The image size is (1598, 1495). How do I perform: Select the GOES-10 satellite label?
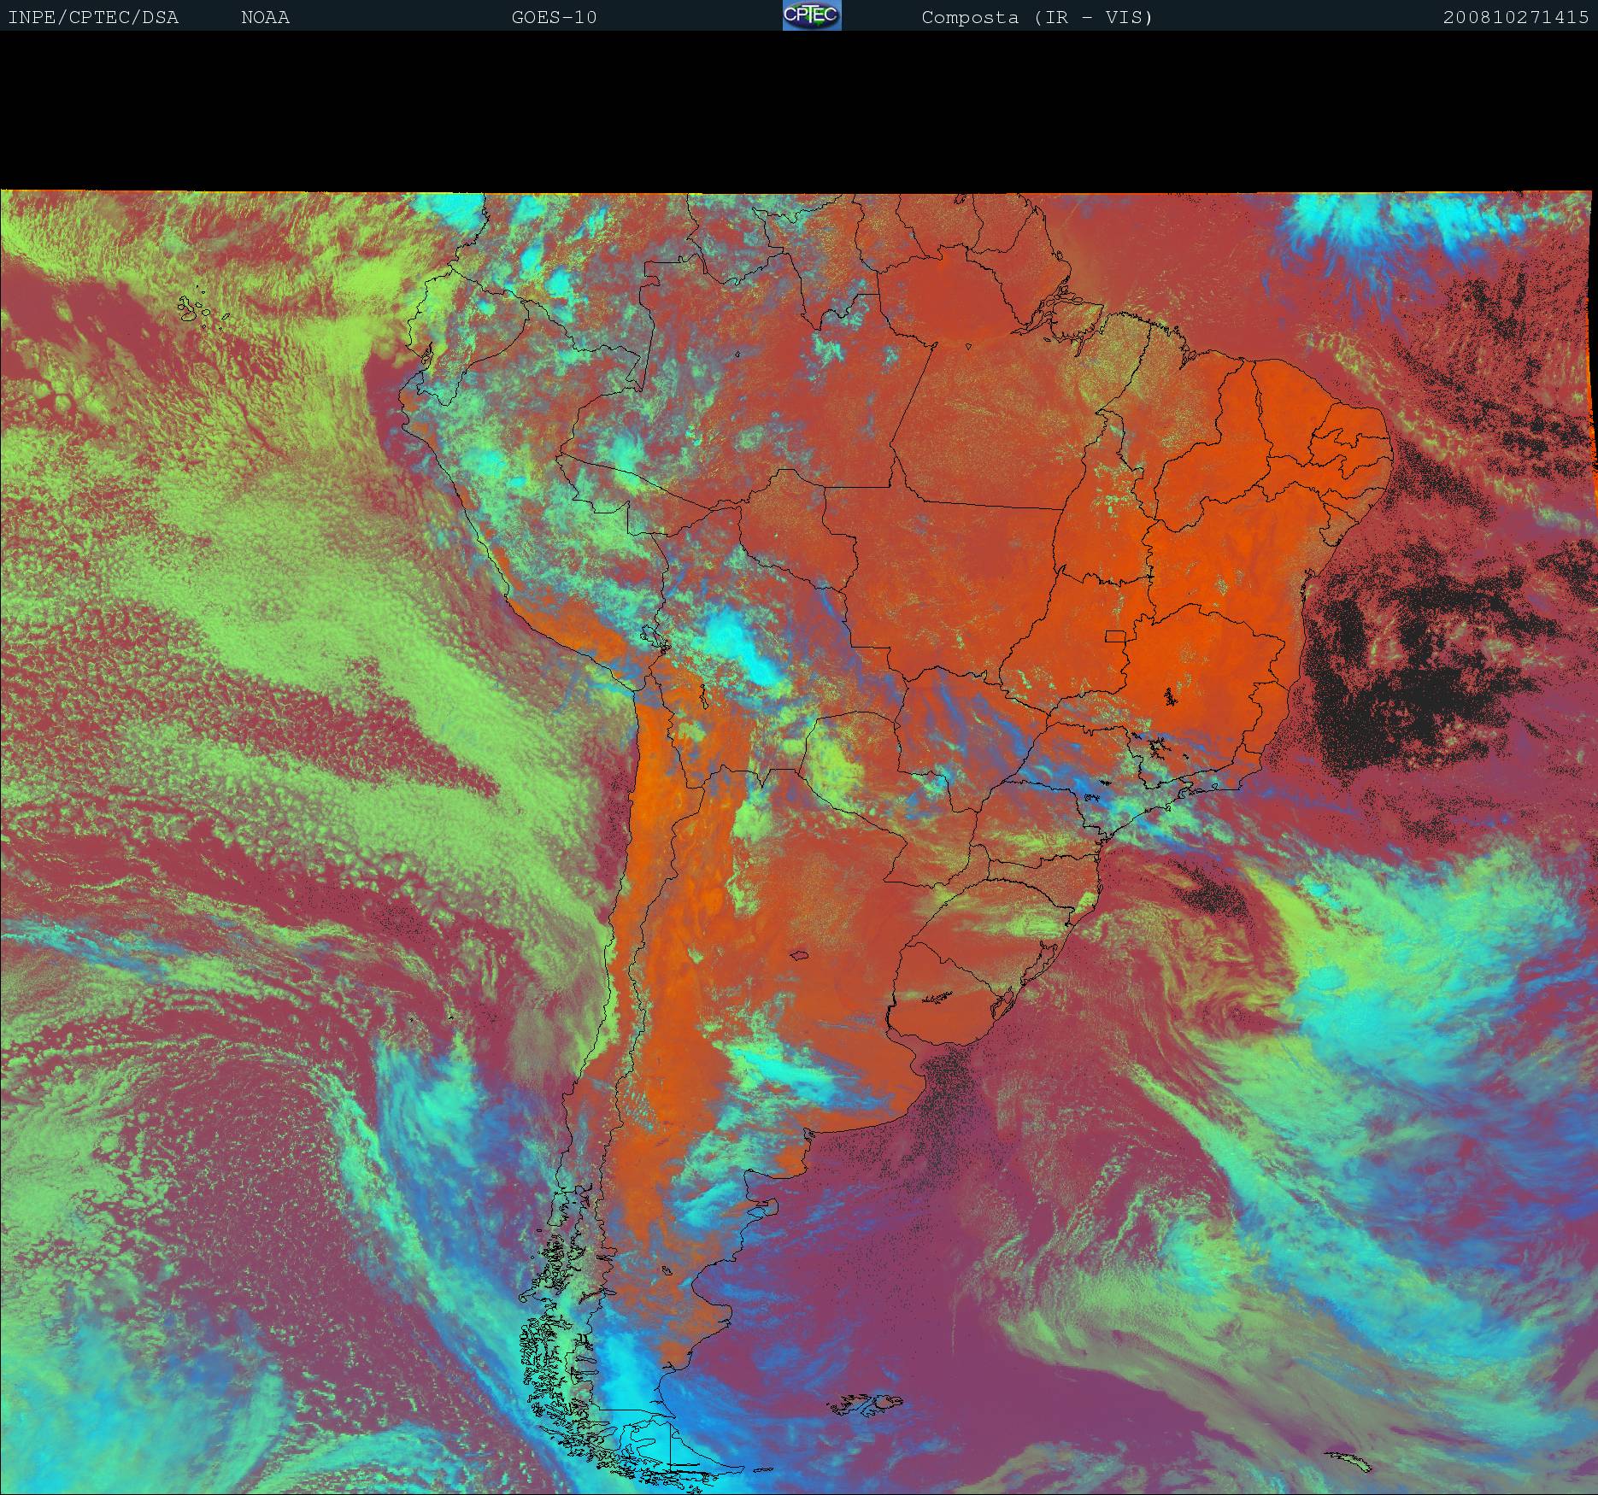(554, 17)
